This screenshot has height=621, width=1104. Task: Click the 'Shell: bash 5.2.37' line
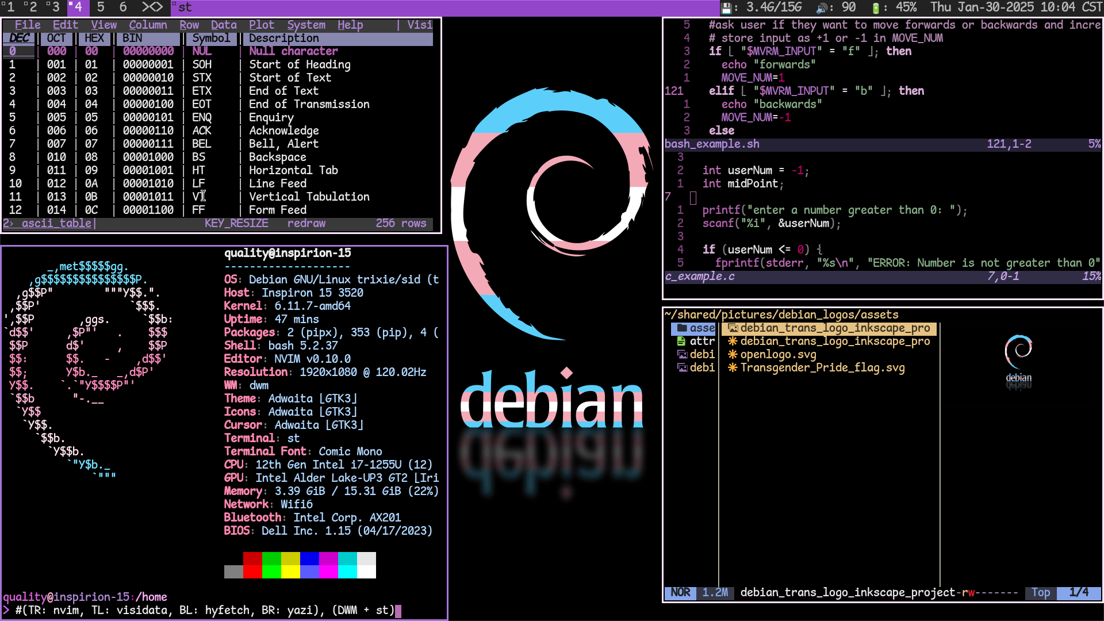[x=281, y=346]
